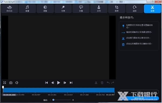The image size is (162, 103).
Task: Open the 字幕 subtitles tab
Action: (81, 9)
